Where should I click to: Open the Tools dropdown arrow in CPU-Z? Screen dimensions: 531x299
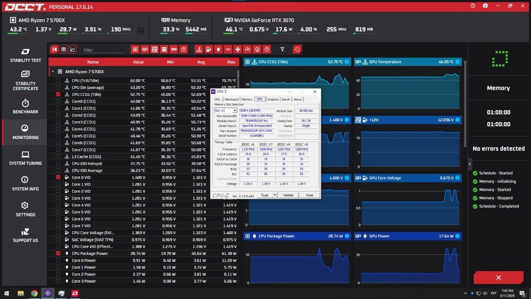click(x=275, y=195)
